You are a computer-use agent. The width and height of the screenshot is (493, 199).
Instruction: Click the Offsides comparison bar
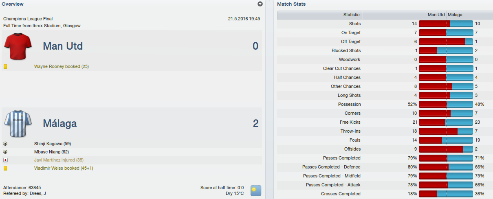coord(446,149)
